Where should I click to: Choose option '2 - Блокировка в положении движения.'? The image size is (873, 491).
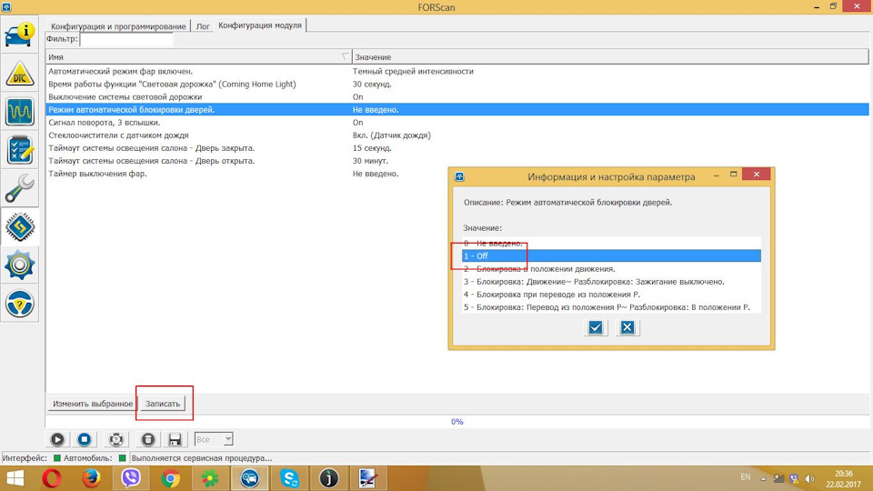[x=611, y=269]
